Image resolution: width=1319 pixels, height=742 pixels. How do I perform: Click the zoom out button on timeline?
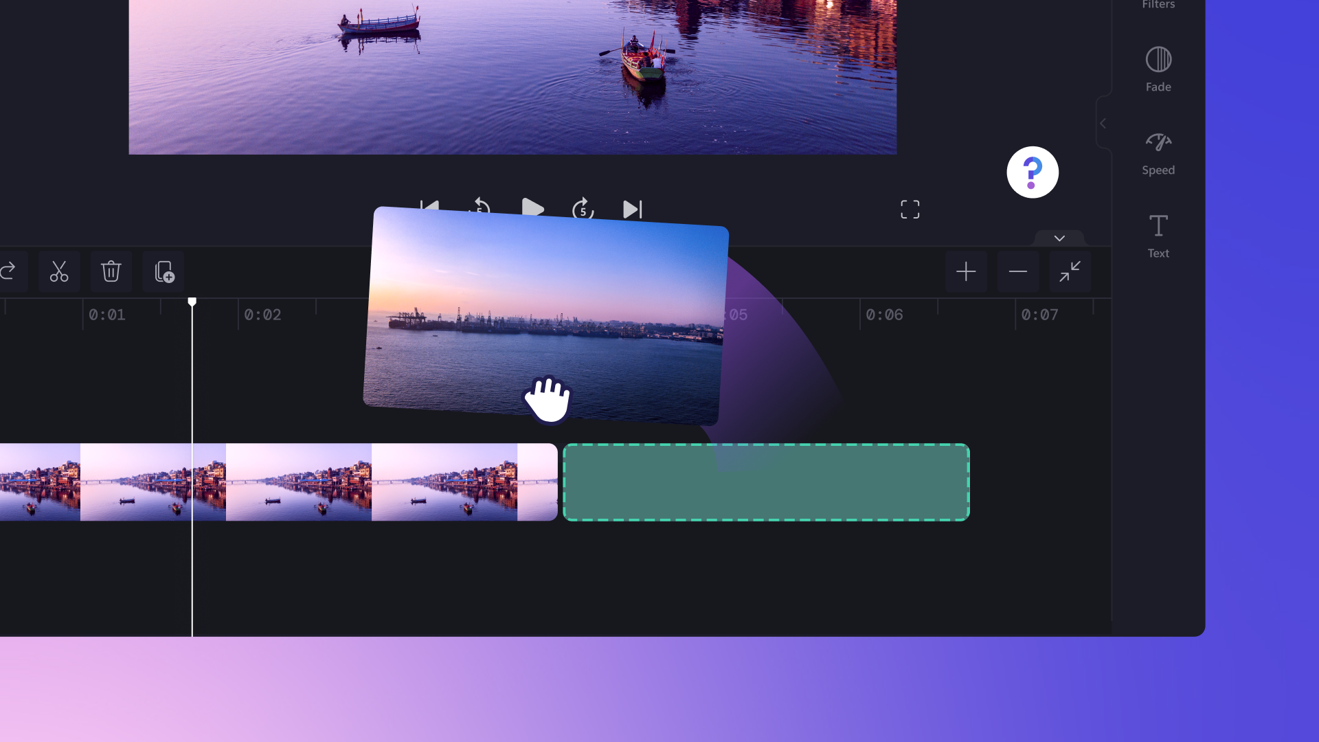click(x=1018, y=271)
